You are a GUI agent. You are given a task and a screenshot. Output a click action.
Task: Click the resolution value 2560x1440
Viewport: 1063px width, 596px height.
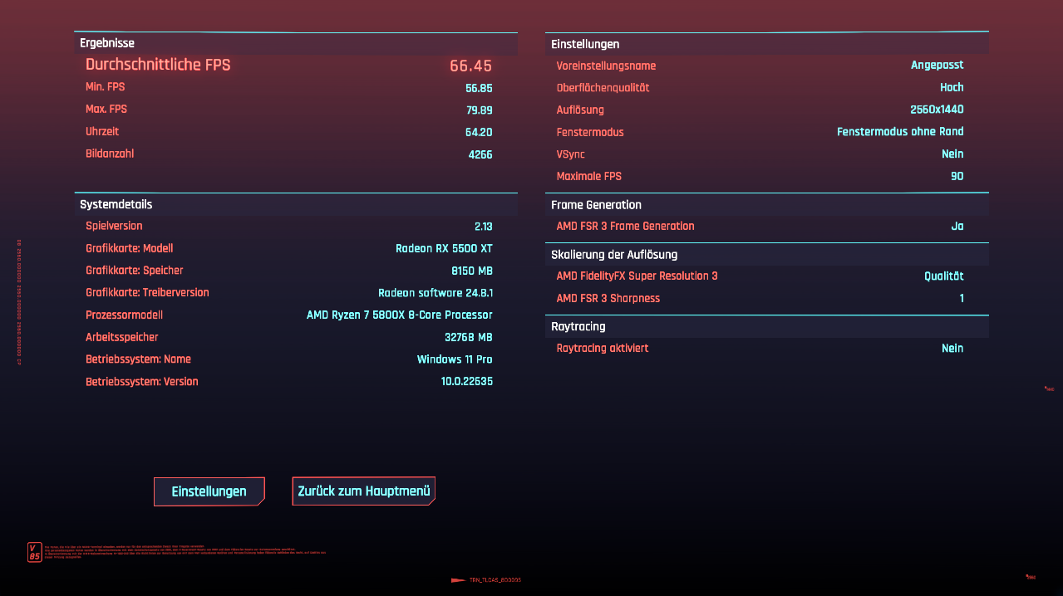pos(937,110)
